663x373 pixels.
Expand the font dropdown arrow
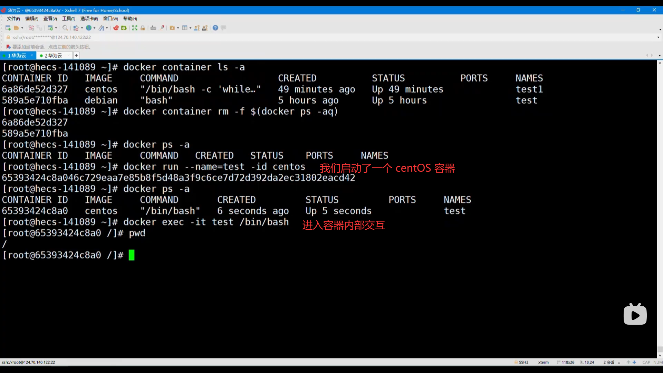[x=107, y=28]
